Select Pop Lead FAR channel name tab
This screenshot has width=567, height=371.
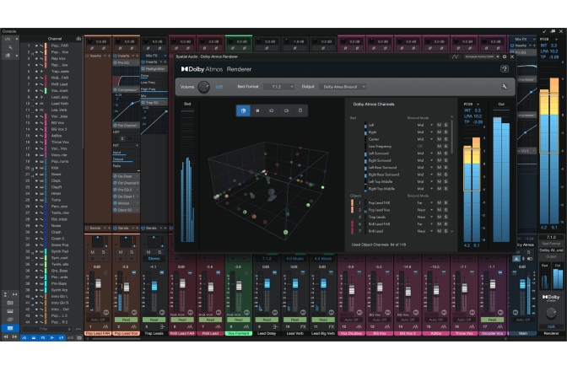coord(98,333)
